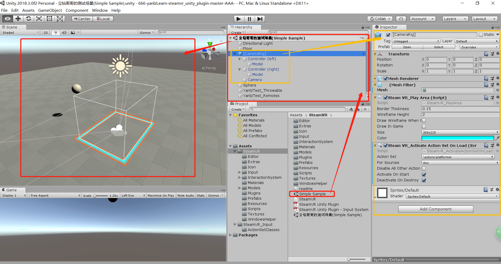501x264 pixels.
Task: Collapse the Controller (left) hierarchy item
Action: coord(240,59)
